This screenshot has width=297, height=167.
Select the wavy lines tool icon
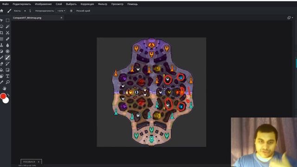(x=2, y=39)
